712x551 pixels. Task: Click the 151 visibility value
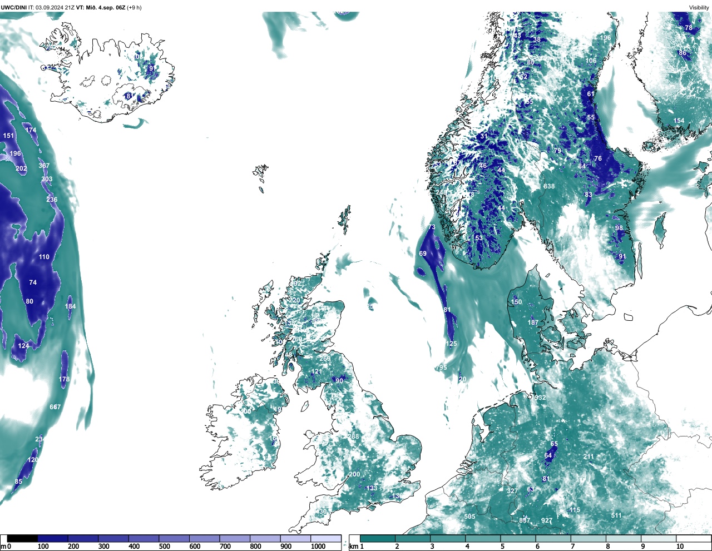(8, 136)
